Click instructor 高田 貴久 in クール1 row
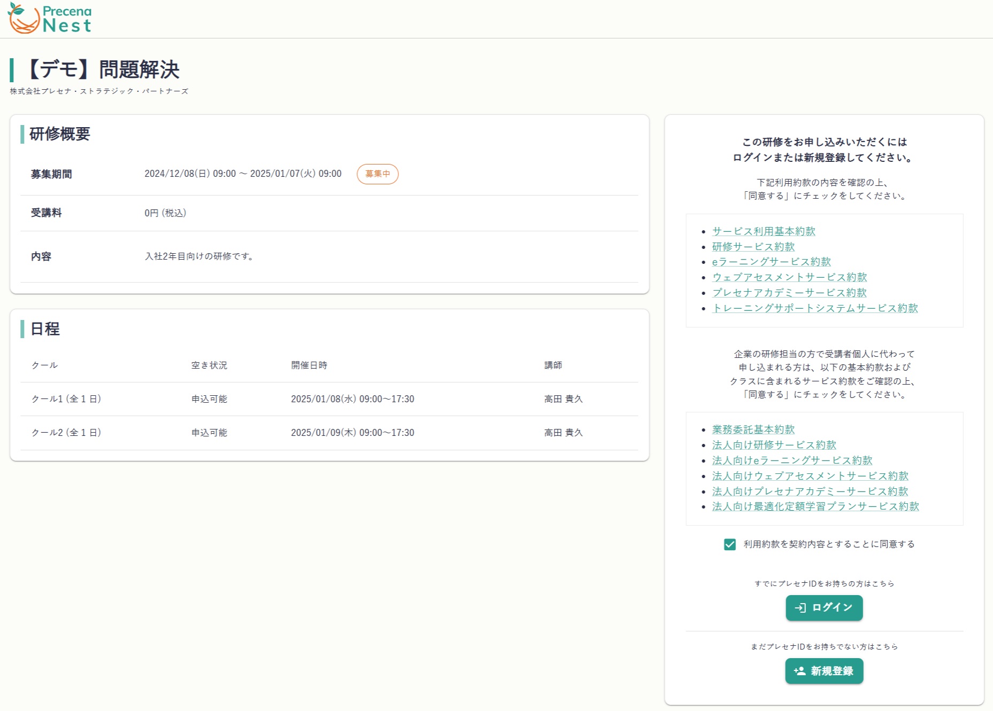The image size is (993, 711). coord(564,399)
